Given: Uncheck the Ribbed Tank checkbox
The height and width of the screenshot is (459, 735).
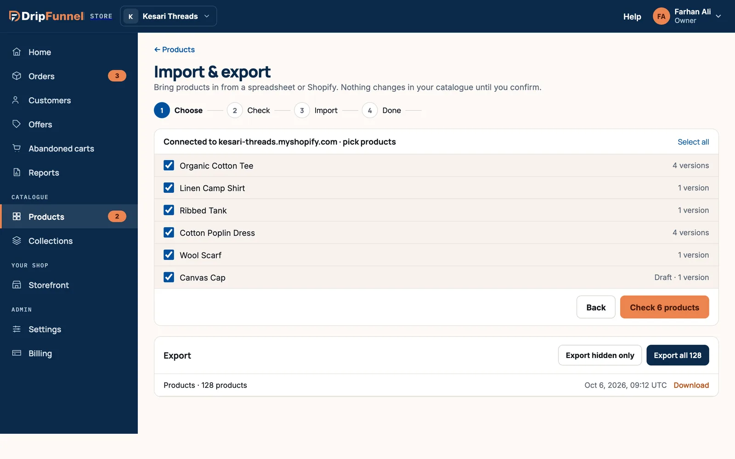Looking at the screenshot, I should 169,210.
